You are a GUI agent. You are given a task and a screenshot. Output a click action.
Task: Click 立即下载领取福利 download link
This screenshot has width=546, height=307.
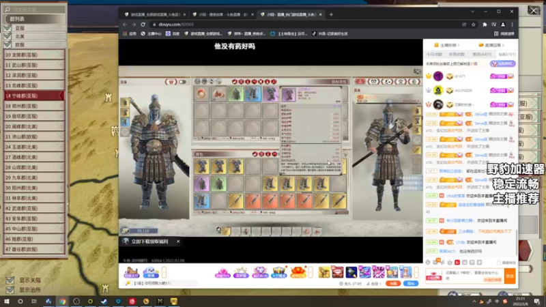point(149,242)
